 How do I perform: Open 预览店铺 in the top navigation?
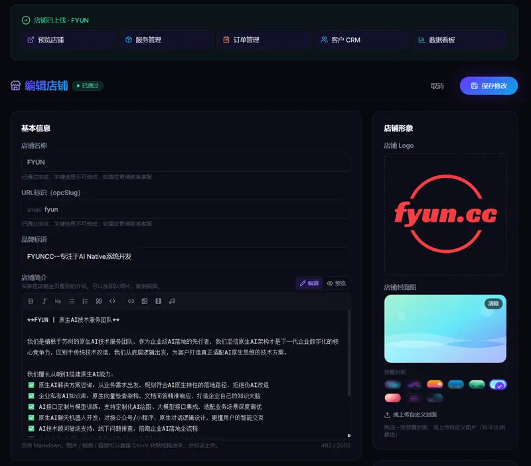coord(69,40)
